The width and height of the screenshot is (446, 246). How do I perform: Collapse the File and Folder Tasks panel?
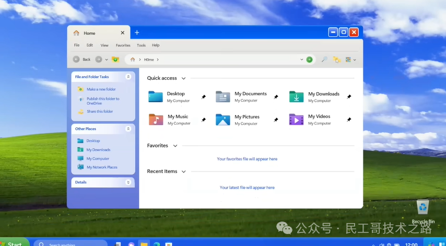[x=128, y=77]
